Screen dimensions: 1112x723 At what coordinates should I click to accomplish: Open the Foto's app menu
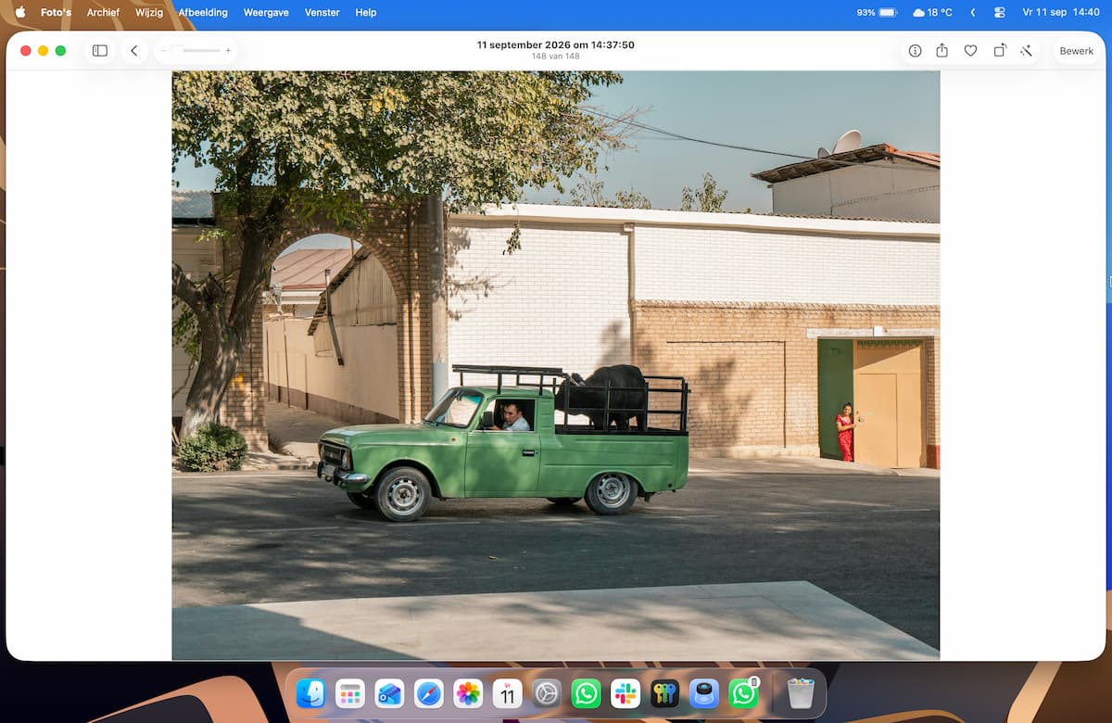coord(56,12)
